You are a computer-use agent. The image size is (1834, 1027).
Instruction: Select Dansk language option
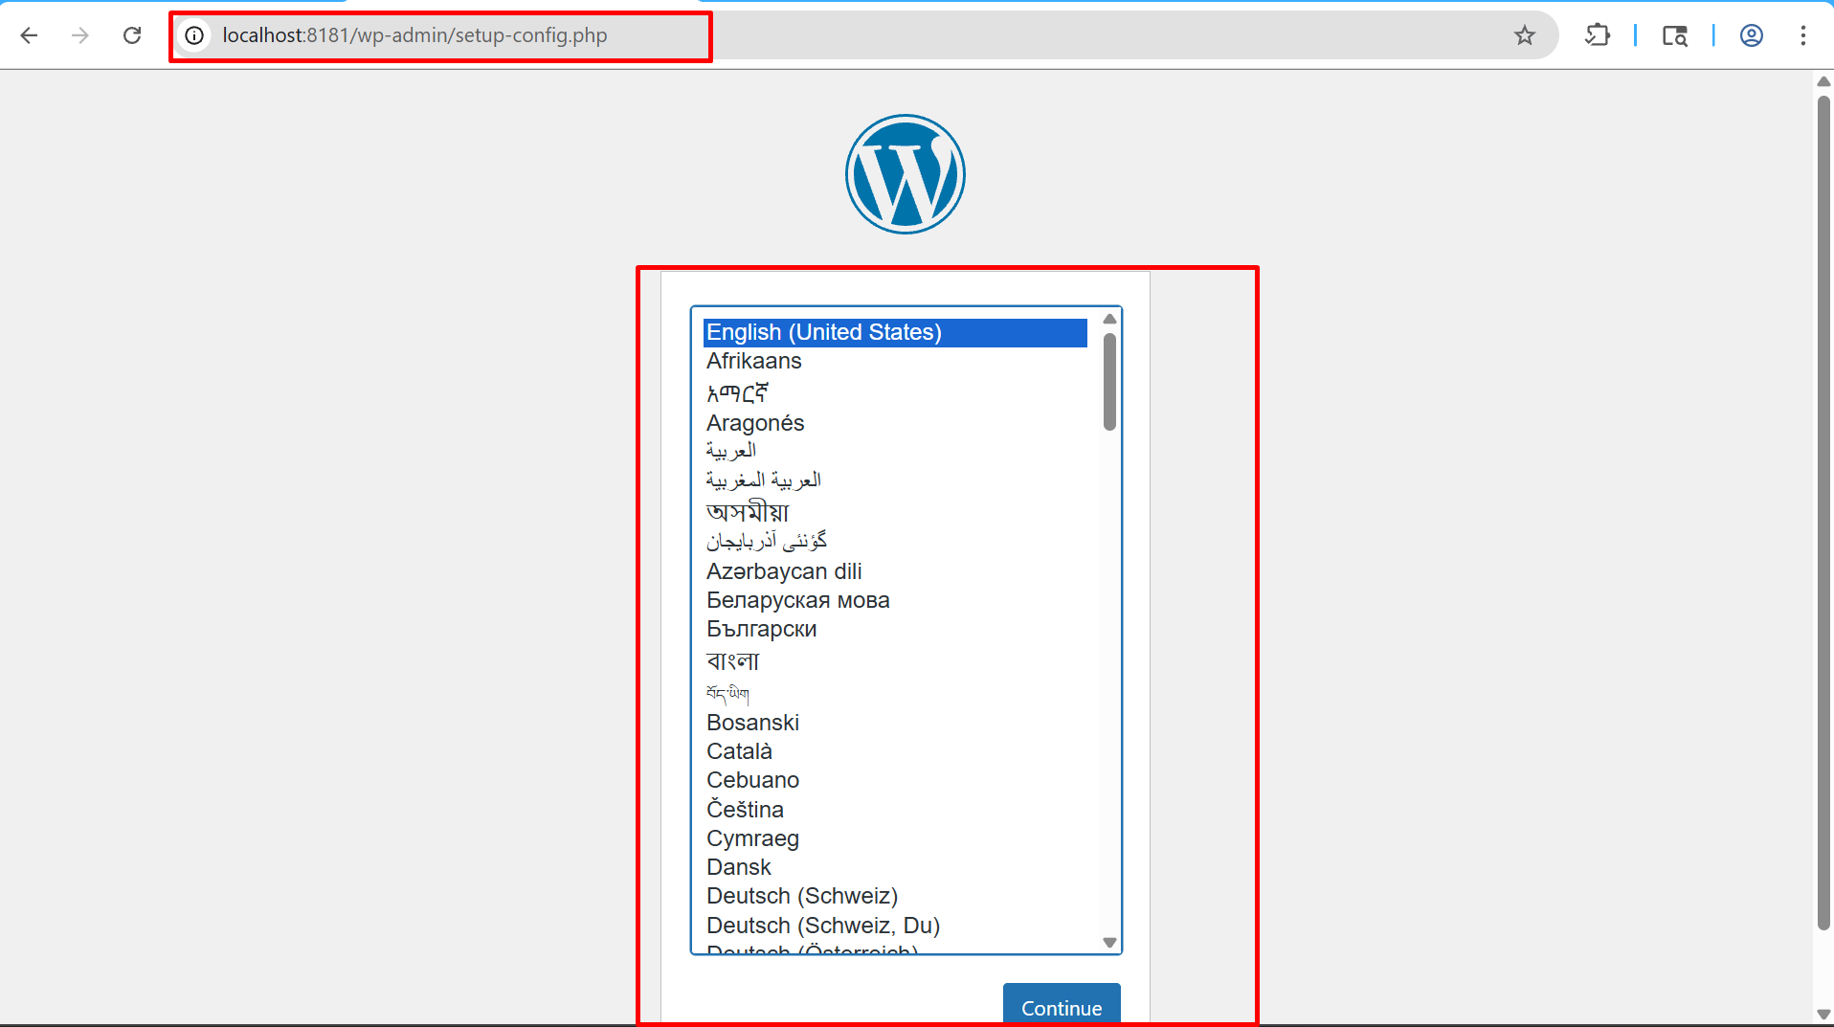coord(895,867)
